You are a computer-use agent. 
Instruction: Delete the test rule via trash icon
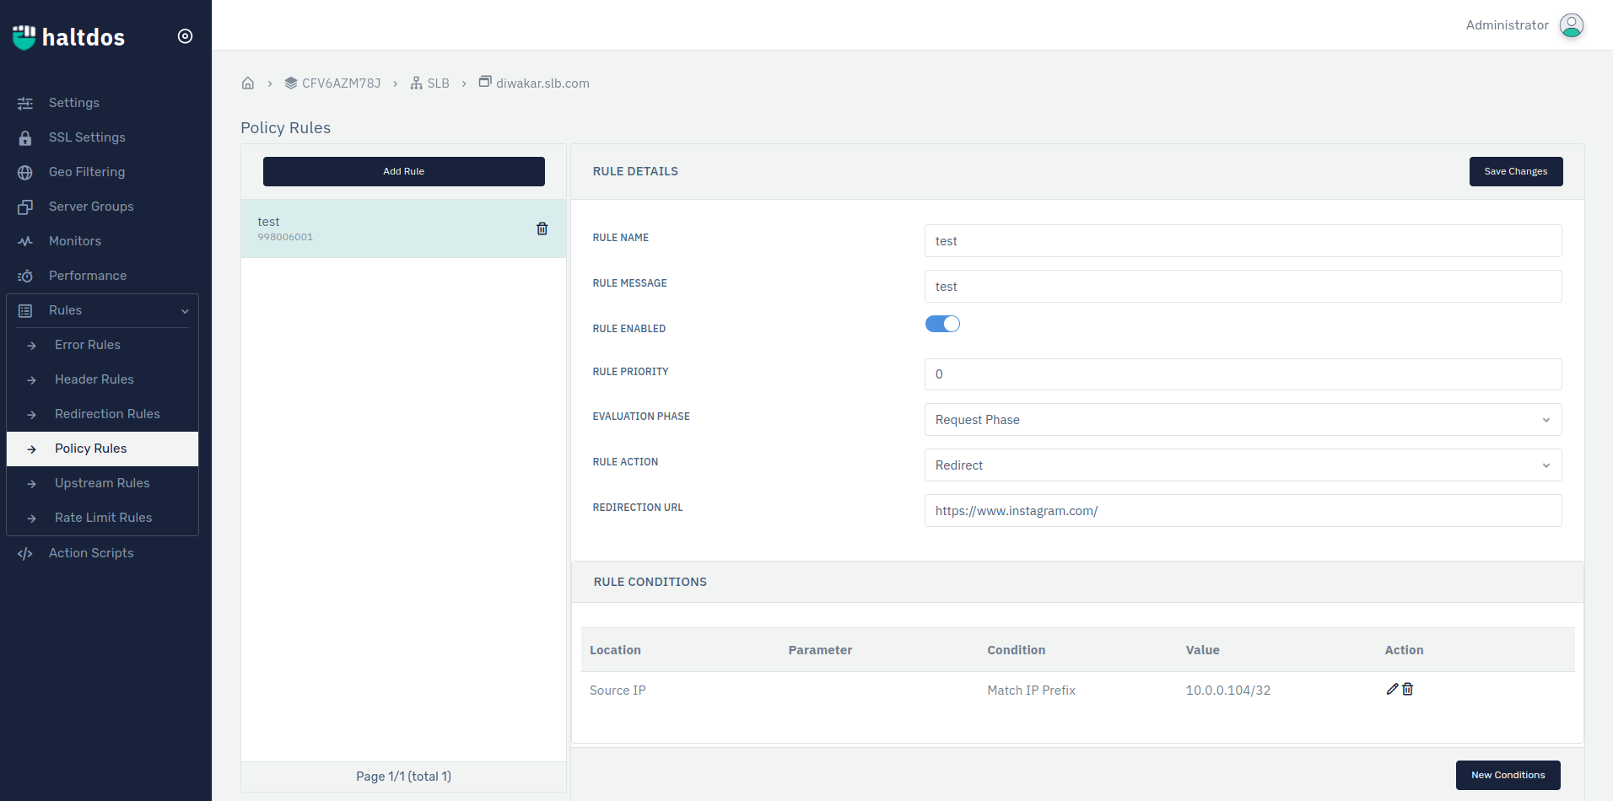pos(542,228)
